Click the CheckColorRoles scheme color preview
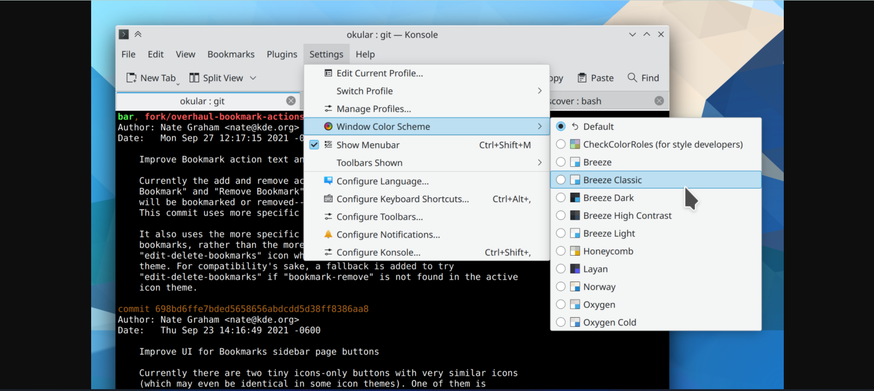This screenshot has width=874, height=391. coord(575,144)
